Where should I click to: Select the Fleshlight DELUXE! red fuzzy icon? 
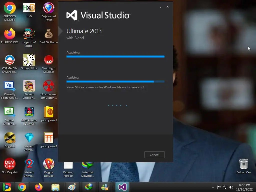[49, 63]
